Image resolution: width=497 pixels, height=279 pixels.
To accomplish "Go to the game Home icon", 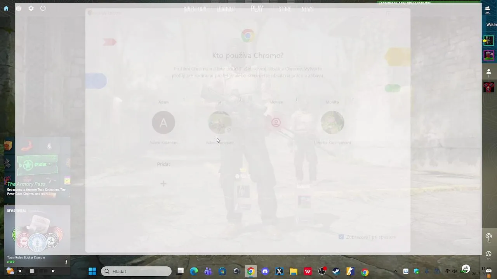I will pyautogui.click(x=6, y=8).
